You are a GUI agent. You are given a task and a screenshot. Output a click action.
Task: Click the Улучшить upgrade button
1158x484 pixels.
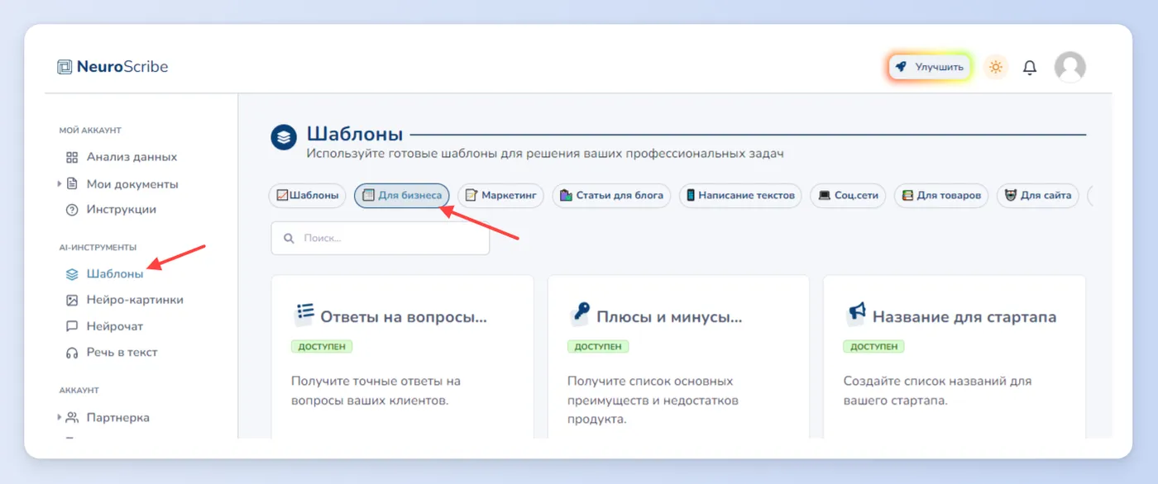click(x=930, y=67)
